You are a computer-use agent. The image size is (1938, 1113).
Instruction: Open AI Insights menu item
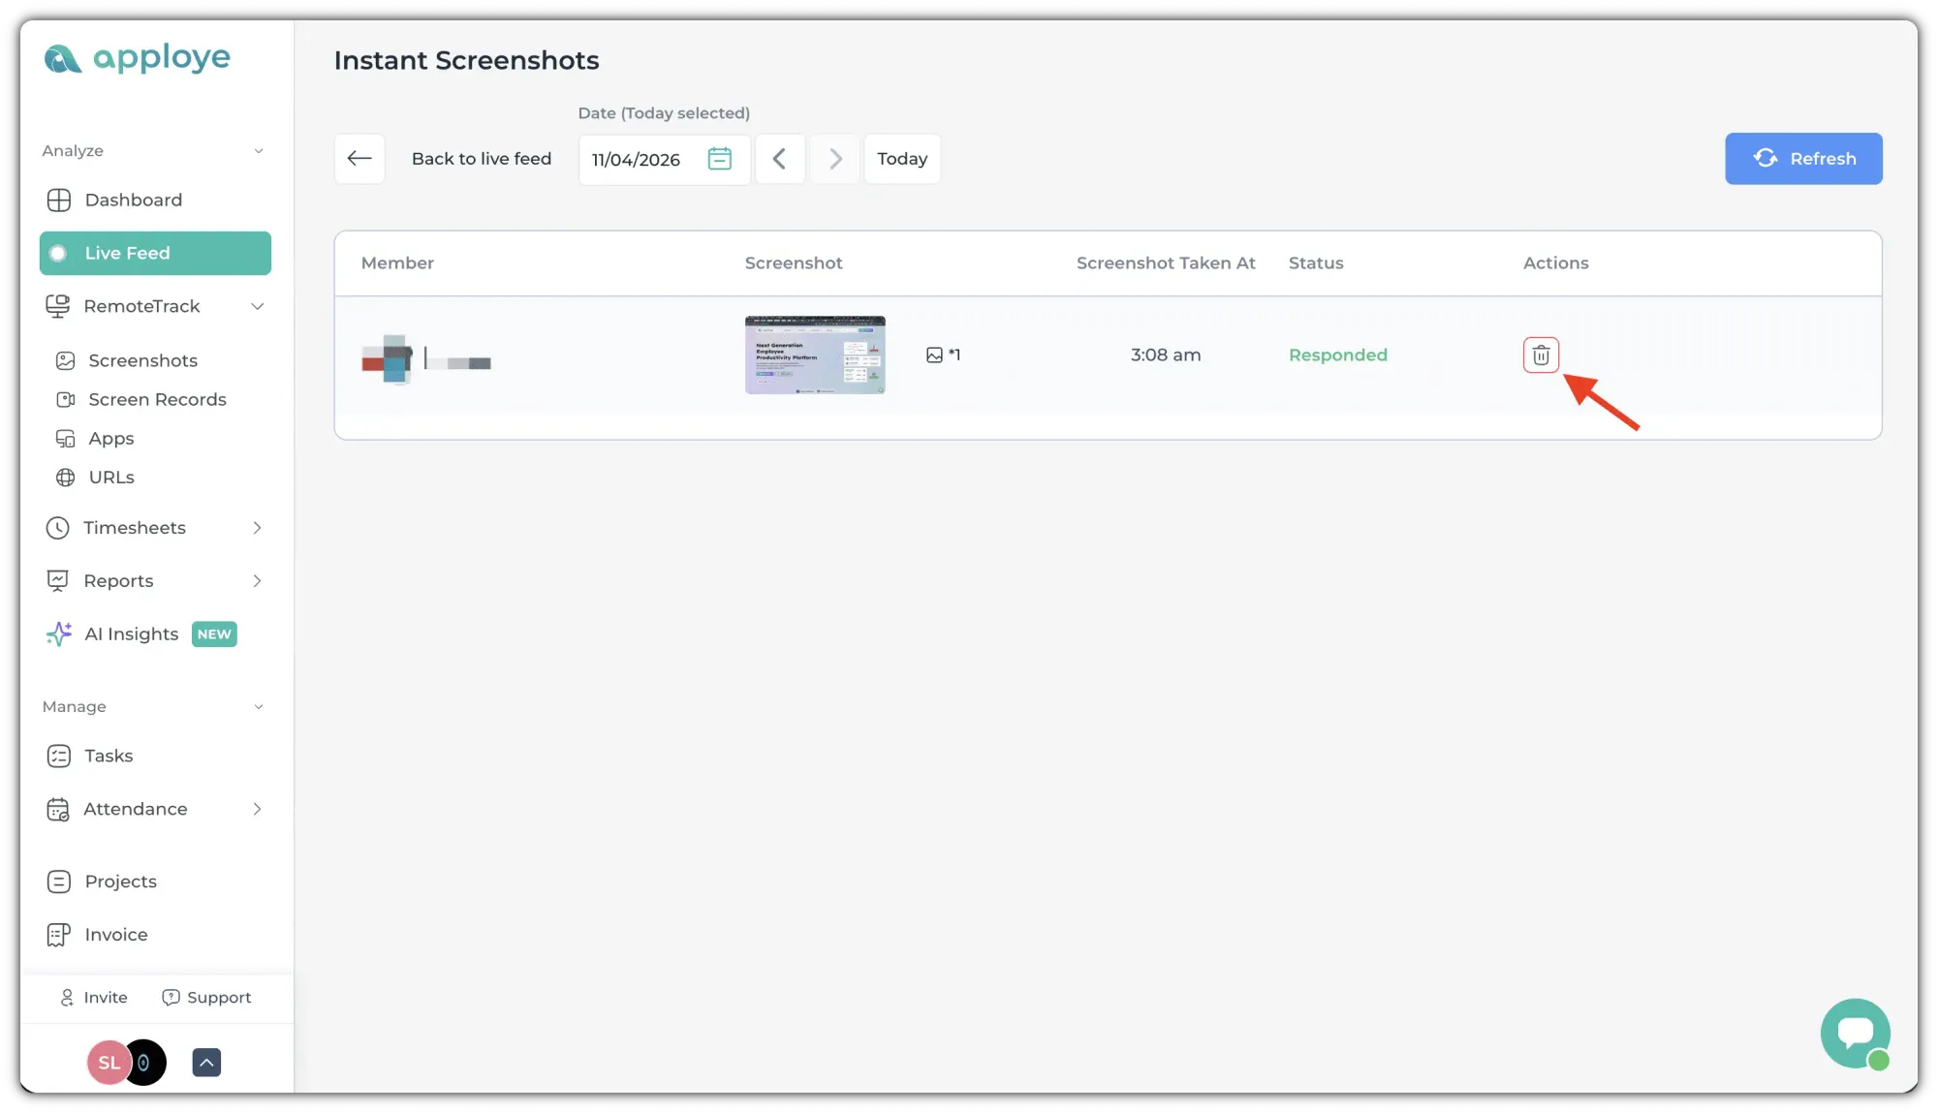click(x=132, y=634)
